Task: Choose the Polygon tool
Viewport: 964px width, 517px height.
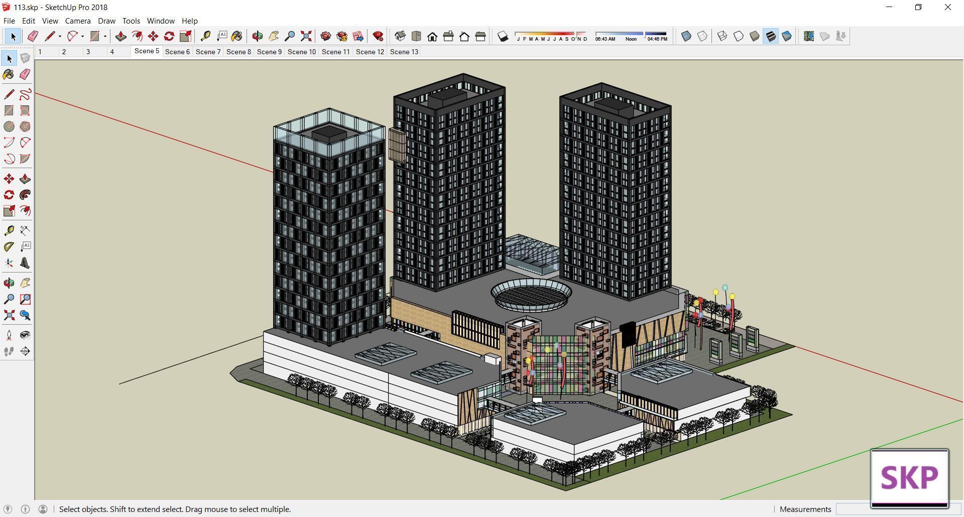Action: pyautogui.click(x=25, y=126)
